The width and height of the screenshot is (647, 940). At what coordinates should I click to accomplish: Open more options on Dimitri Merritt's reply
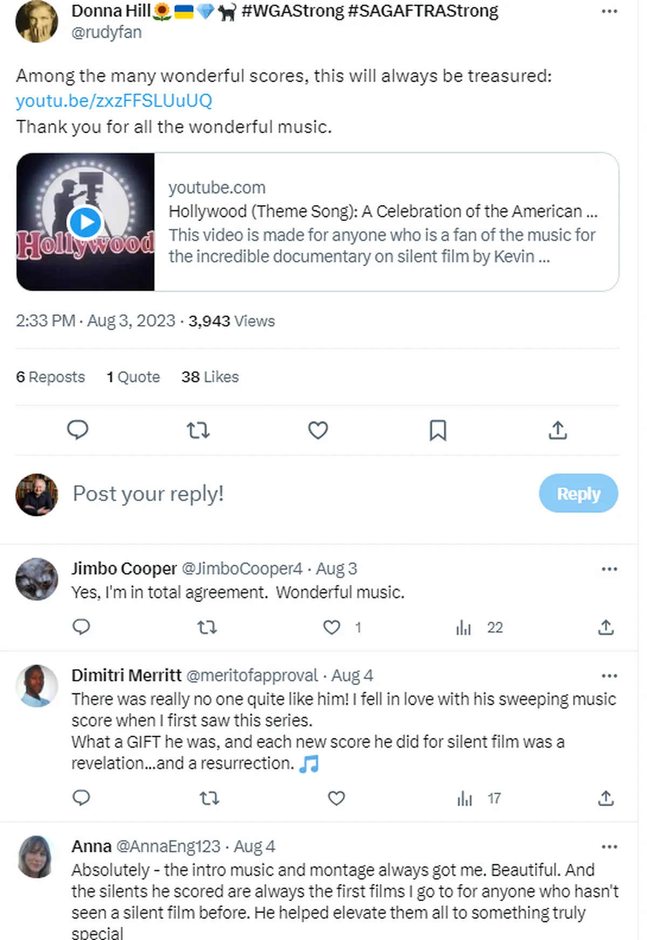pyautogui.click(x=609, y=675)
